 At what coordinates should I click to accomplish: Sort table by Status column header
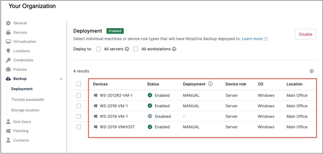point(153,84)
